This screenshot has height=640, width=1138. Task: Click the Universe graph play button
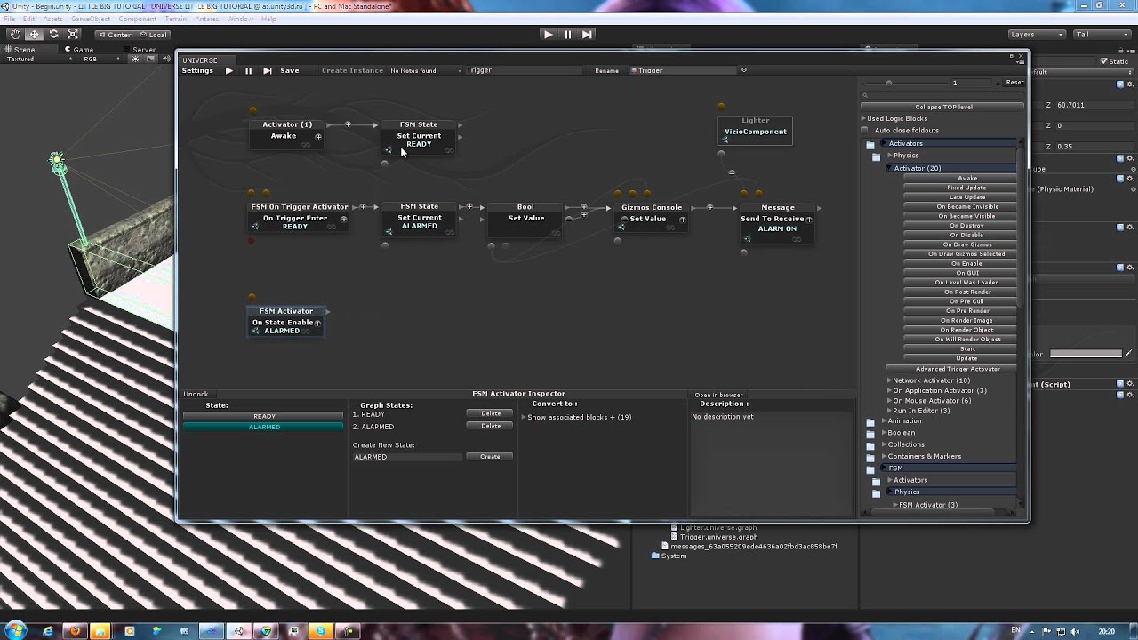click(x=229, y=71)
